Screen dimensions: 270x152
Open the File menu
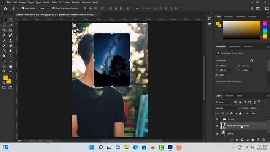8,3
